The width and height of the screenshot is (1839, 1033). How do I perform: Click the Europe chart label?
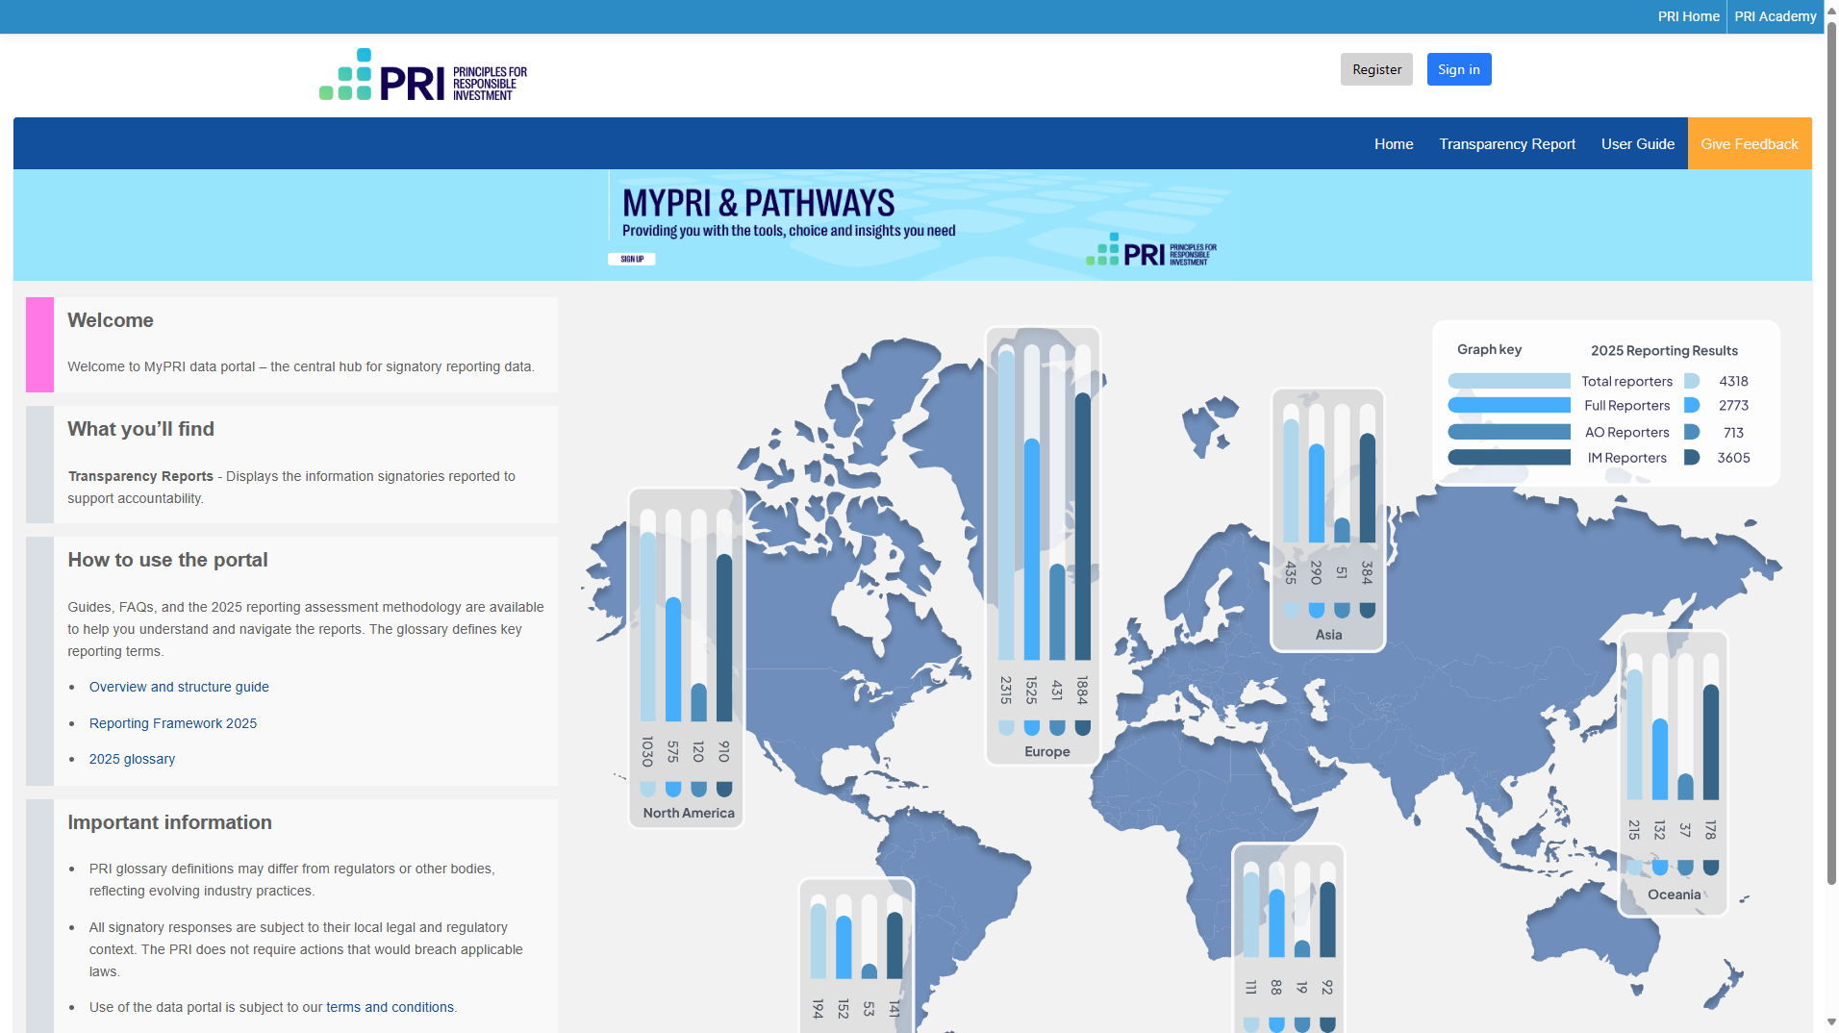(1047, 752)
